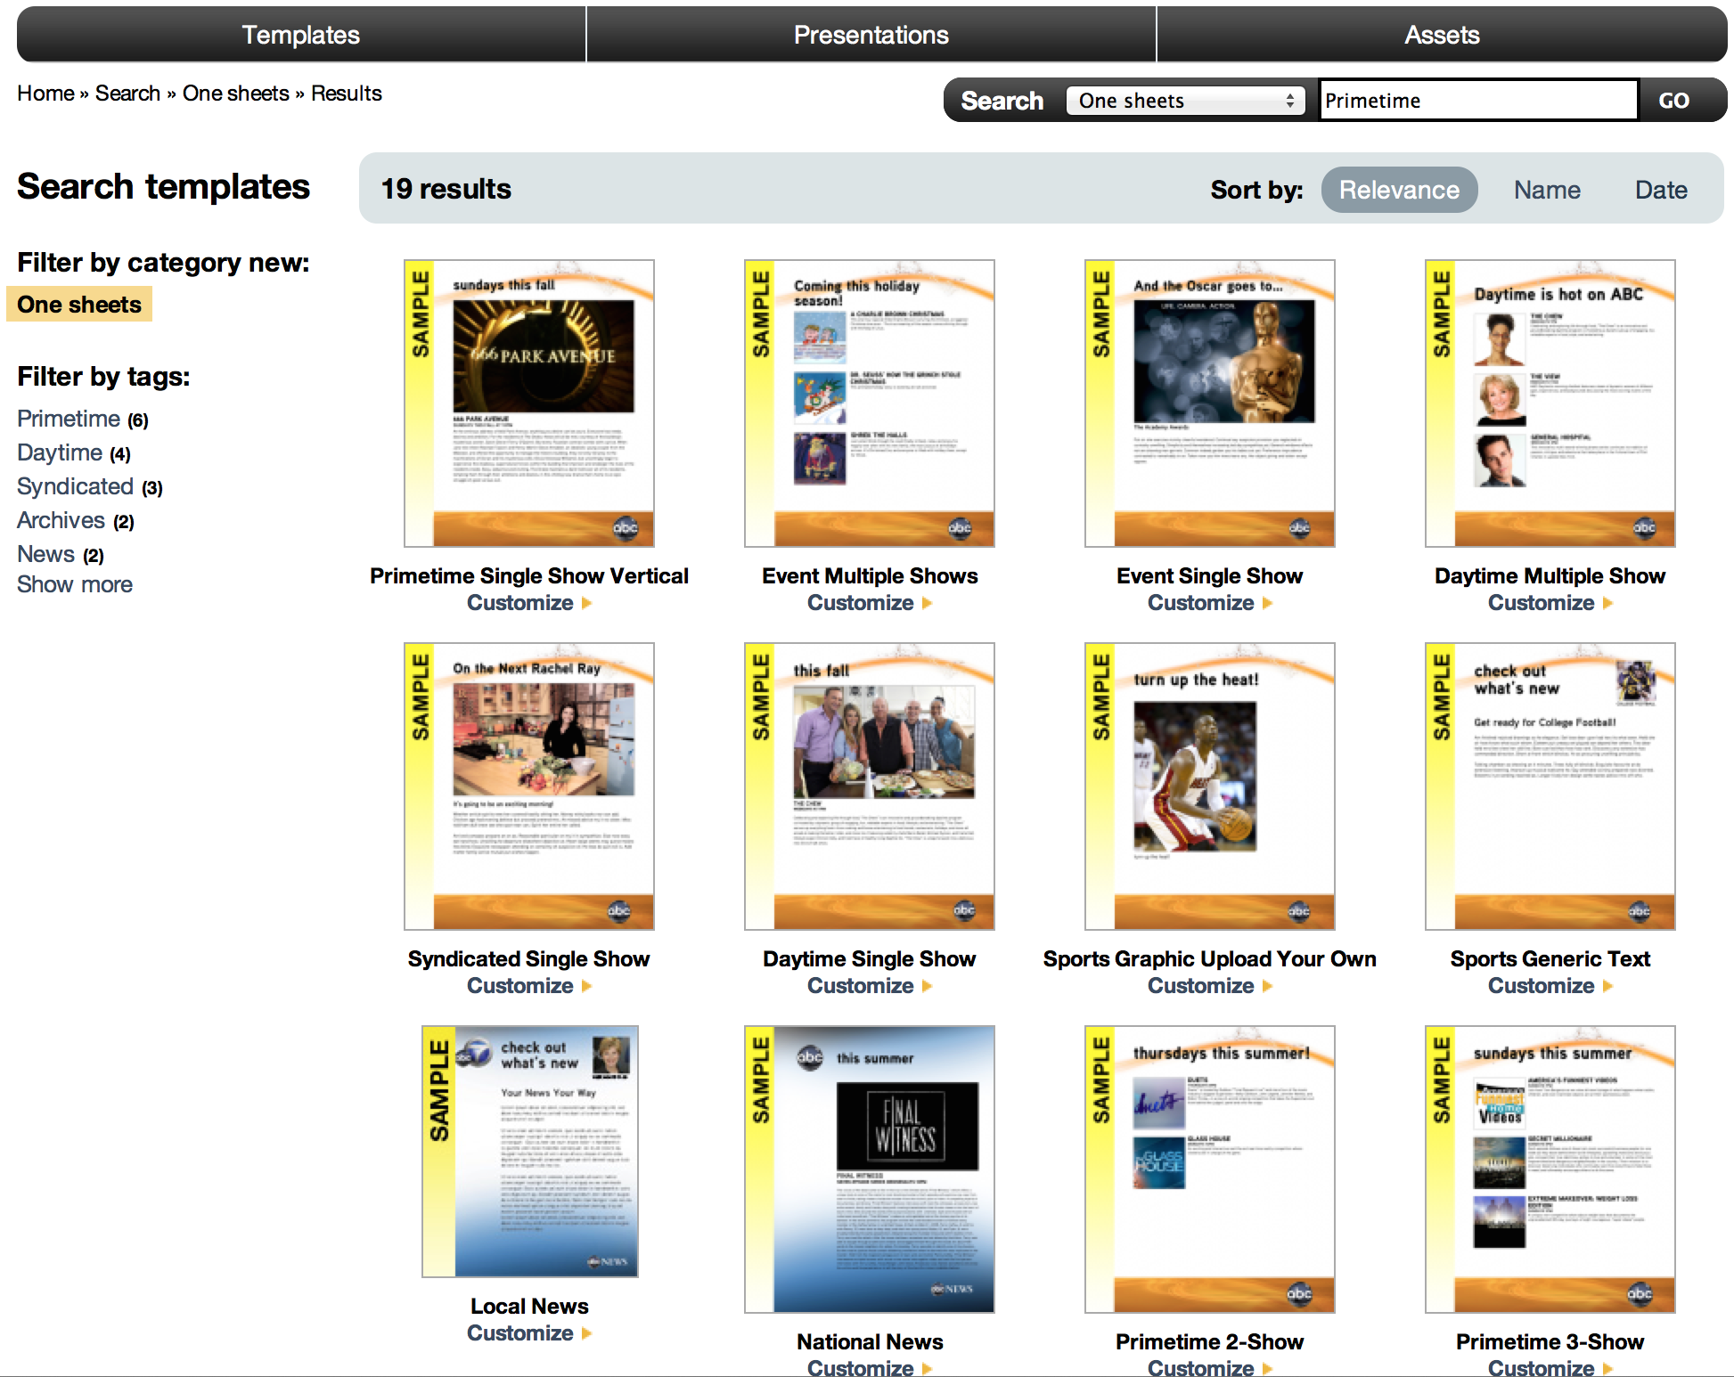
Task: Customize Primetime Single Show Vertical template
Action: click(x=529, y=603)
